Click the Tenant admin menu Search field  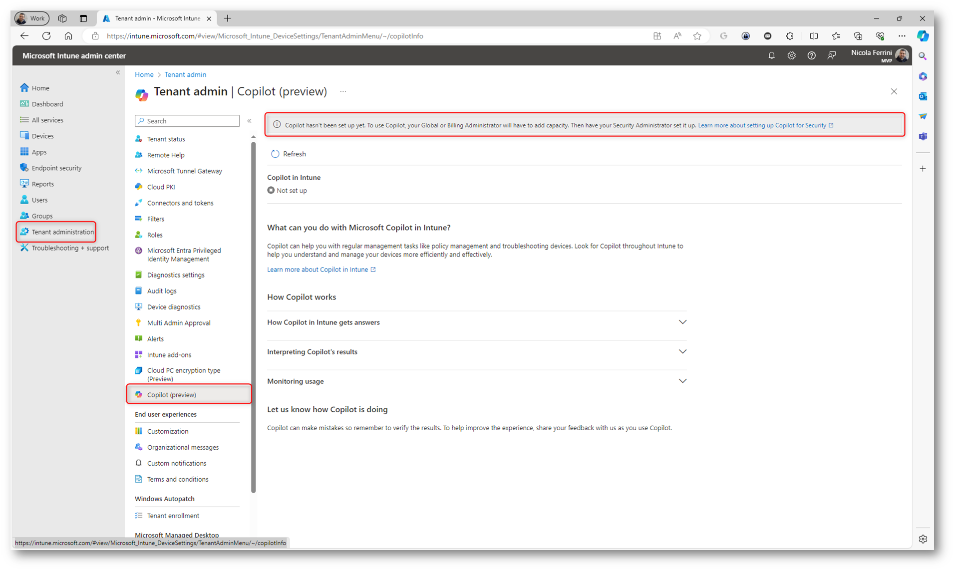[187, 121]
